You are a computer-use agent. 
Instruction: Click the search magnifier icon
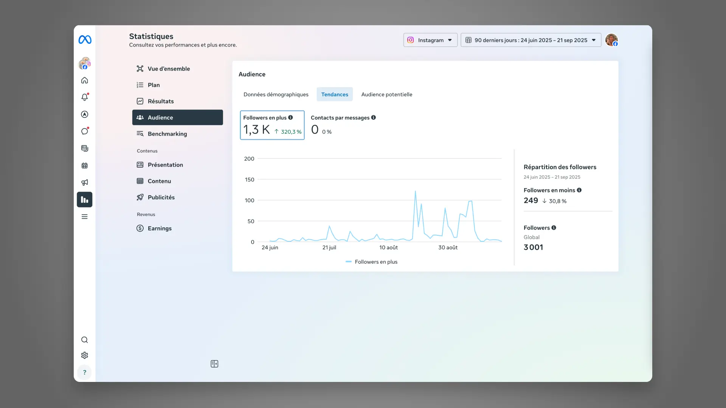tap(84, 340)
